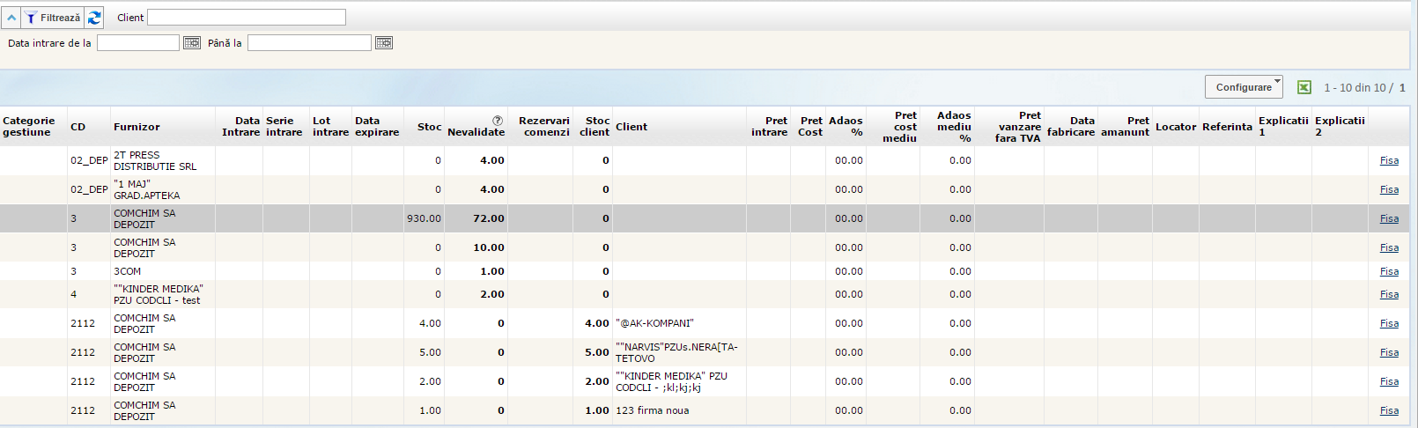Export the table to Excel

[x=1304, y=87]
